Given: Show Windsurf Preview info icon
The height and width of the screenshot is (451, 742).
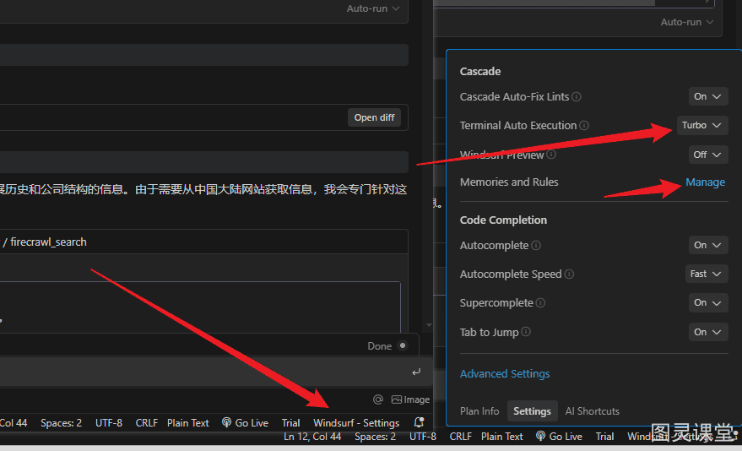Looking at the screenshot, I should tap(551, 155).
